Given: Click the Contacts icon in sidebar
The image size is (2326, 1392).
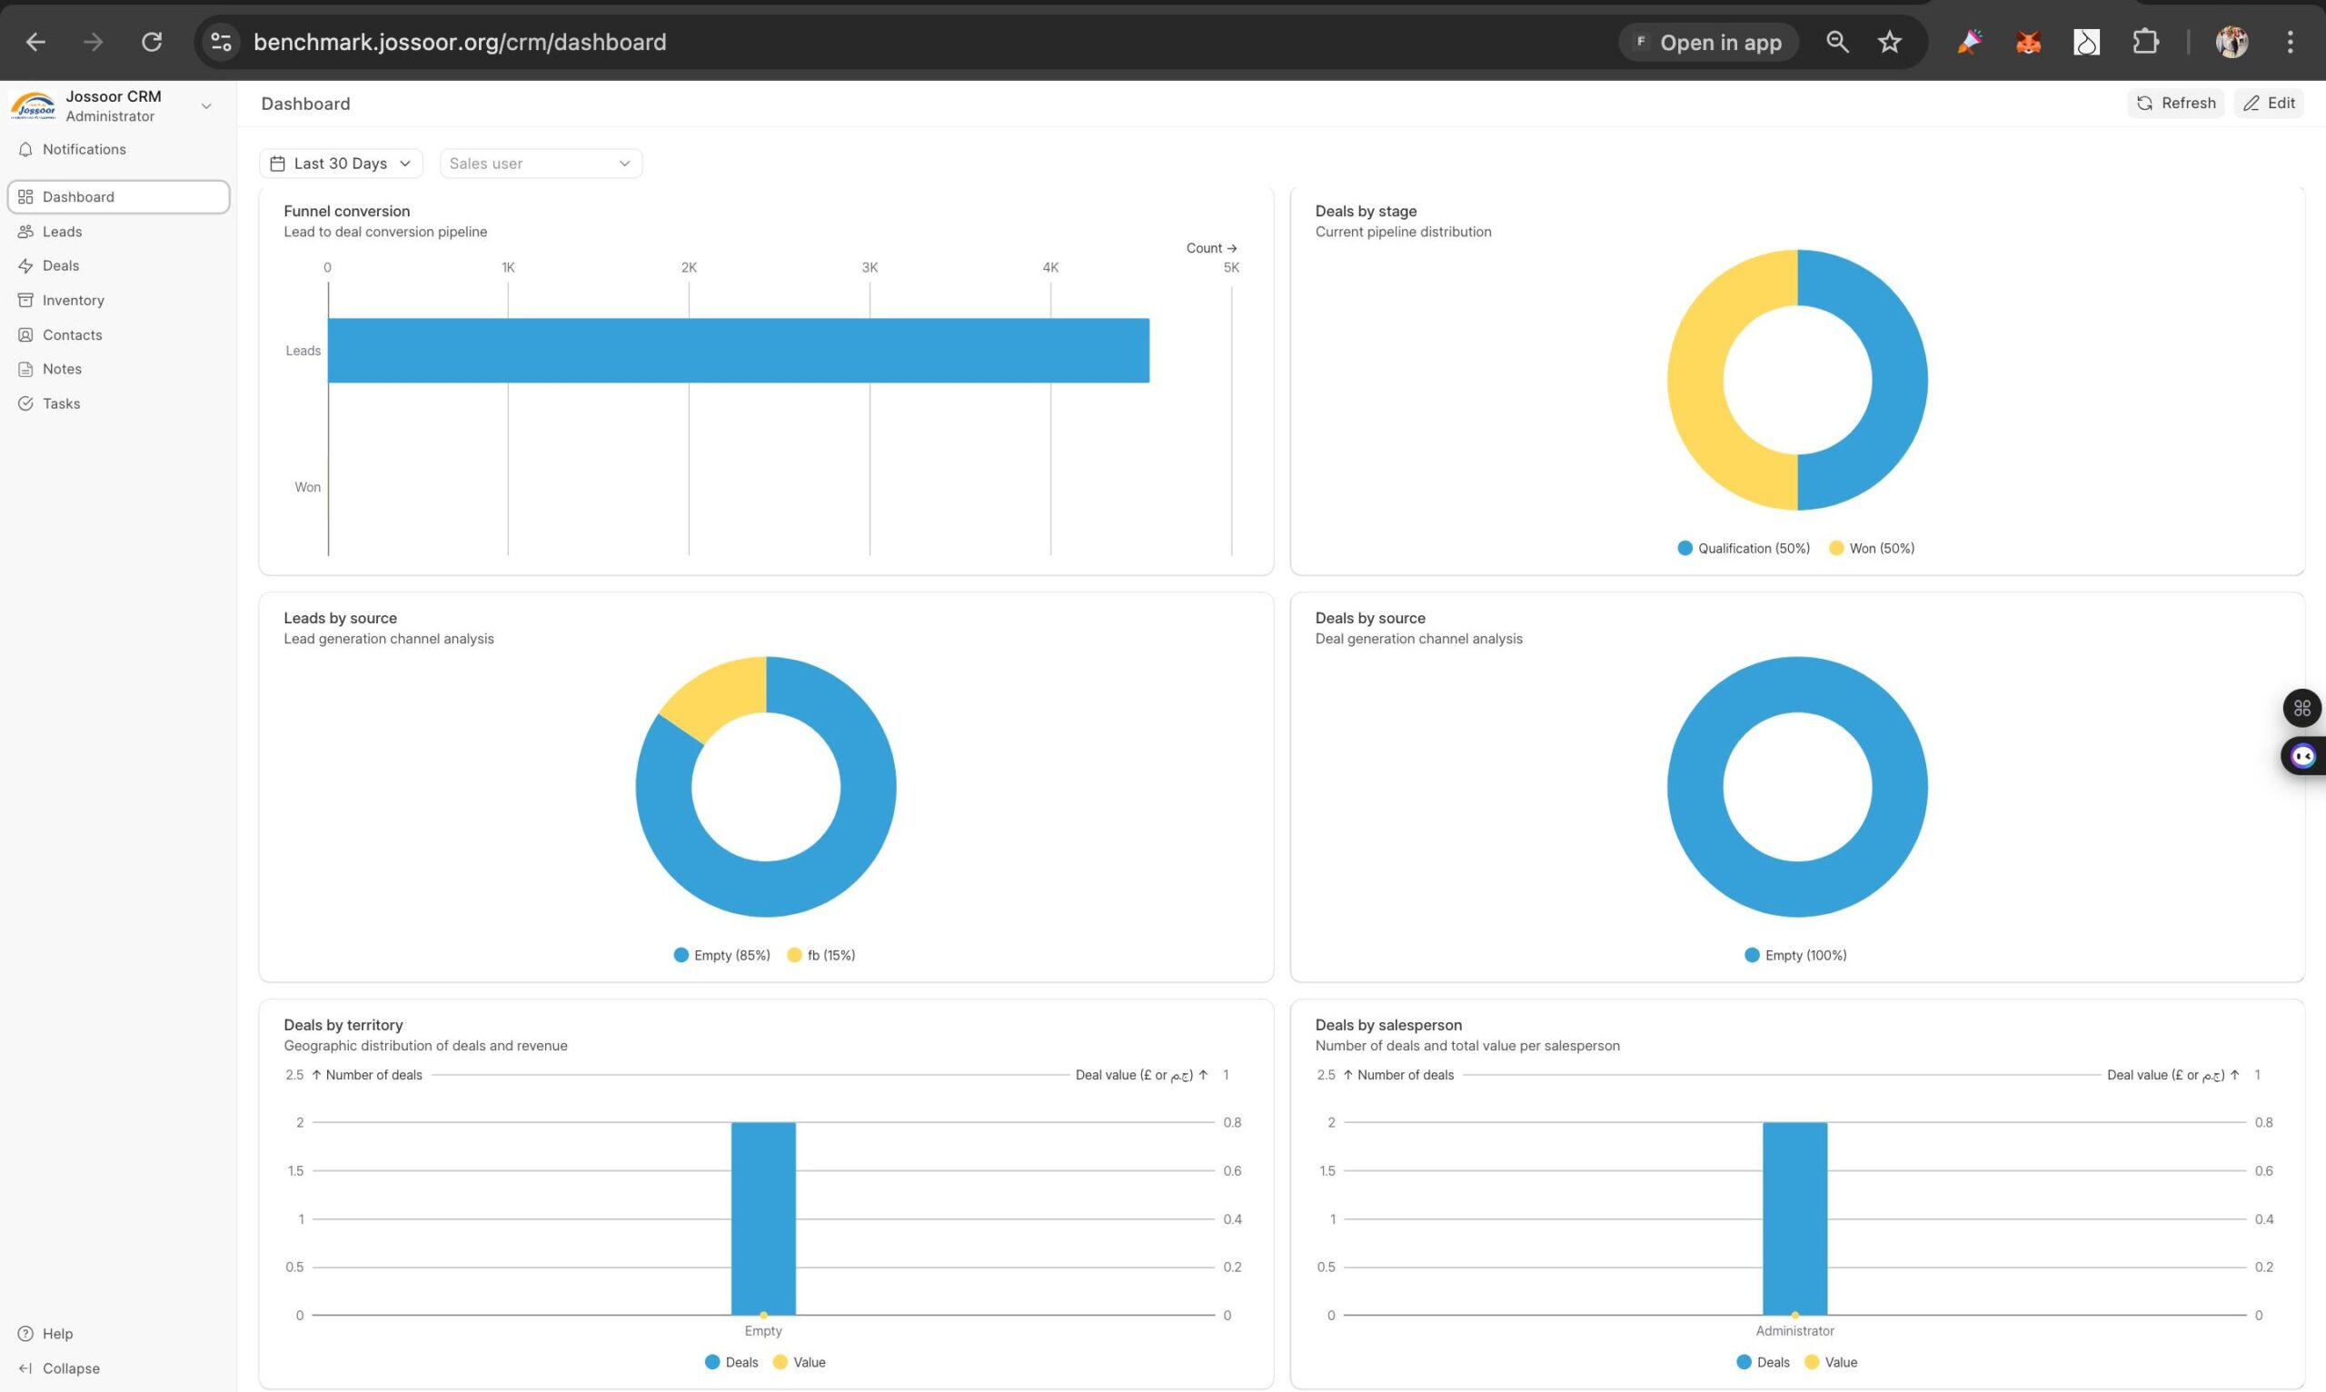Looking at the screenshot, I should pos(25,335).
